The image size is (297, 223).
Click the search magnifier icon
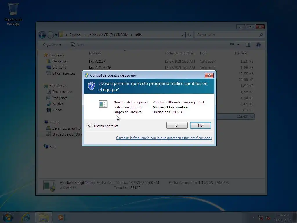[x=261, y=35]
